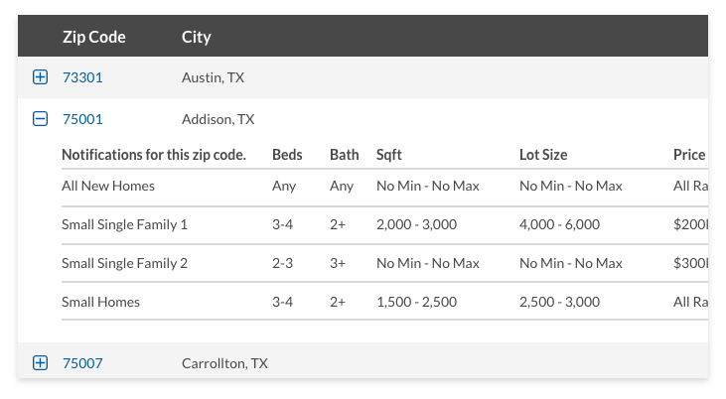This screenshot has height=399, width=726.
Task: Click the Sqft column header
Action: 389,155
